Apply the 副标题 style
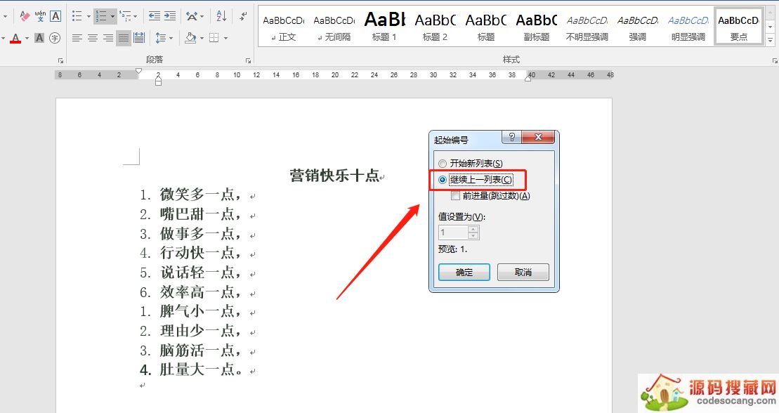 pyautogui.click(x=536, y=27)
